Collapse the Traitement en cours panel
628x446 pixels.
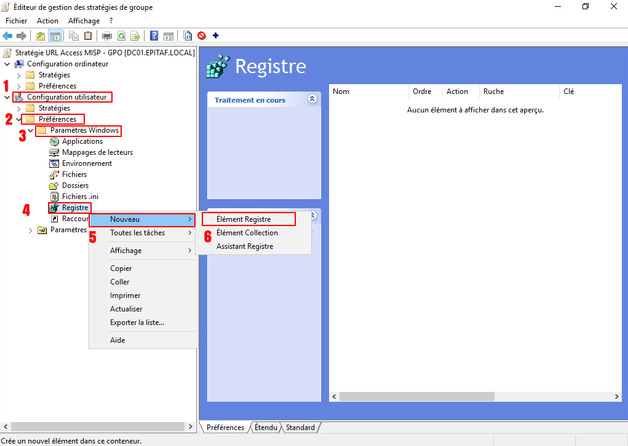(312, 98)
